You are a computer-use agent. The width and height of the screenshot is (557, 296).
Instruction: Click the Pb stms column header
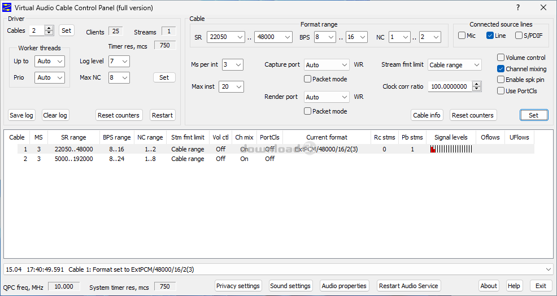pos(412,137)
